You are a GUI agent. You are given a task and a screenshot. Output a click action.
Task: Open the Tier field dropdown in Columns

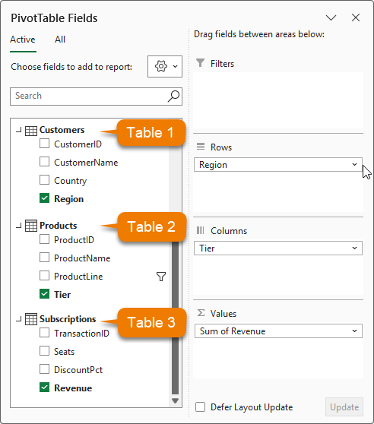pos(354,248)
